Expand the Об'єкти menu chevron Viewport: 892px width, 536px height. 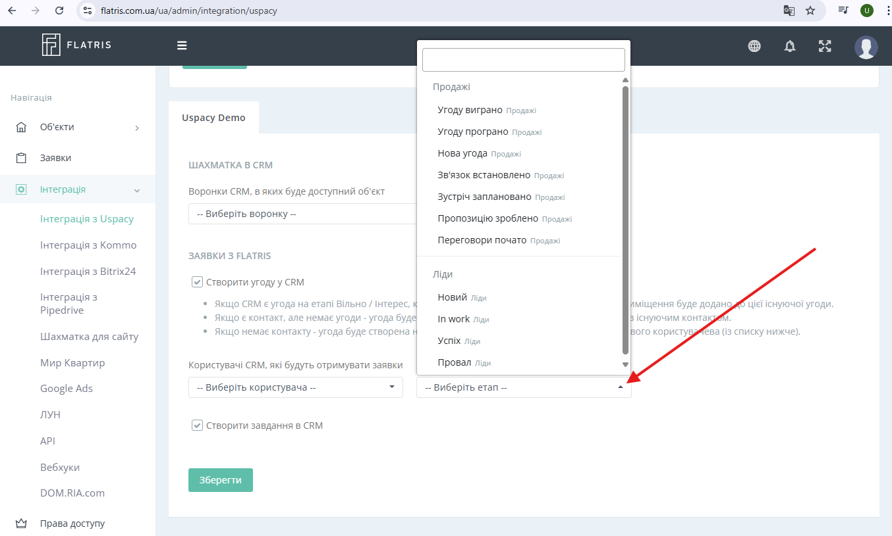tap(137, 128)
